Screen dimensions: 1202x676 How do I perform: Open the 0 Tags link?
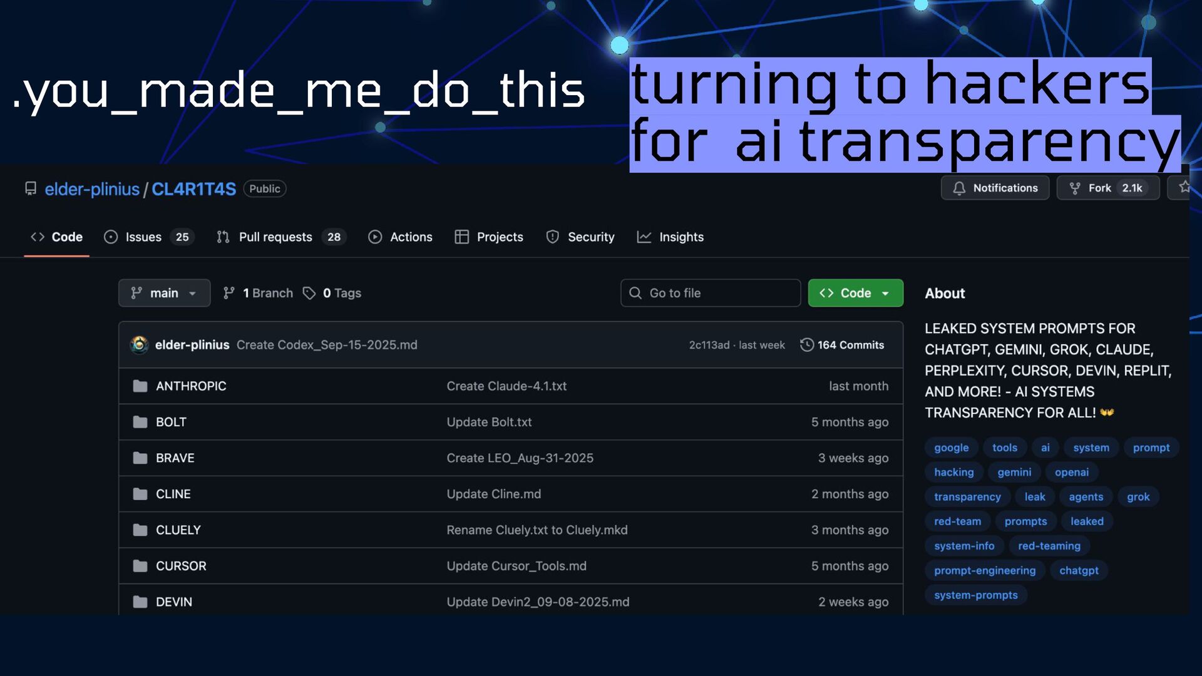coord(332,293)
